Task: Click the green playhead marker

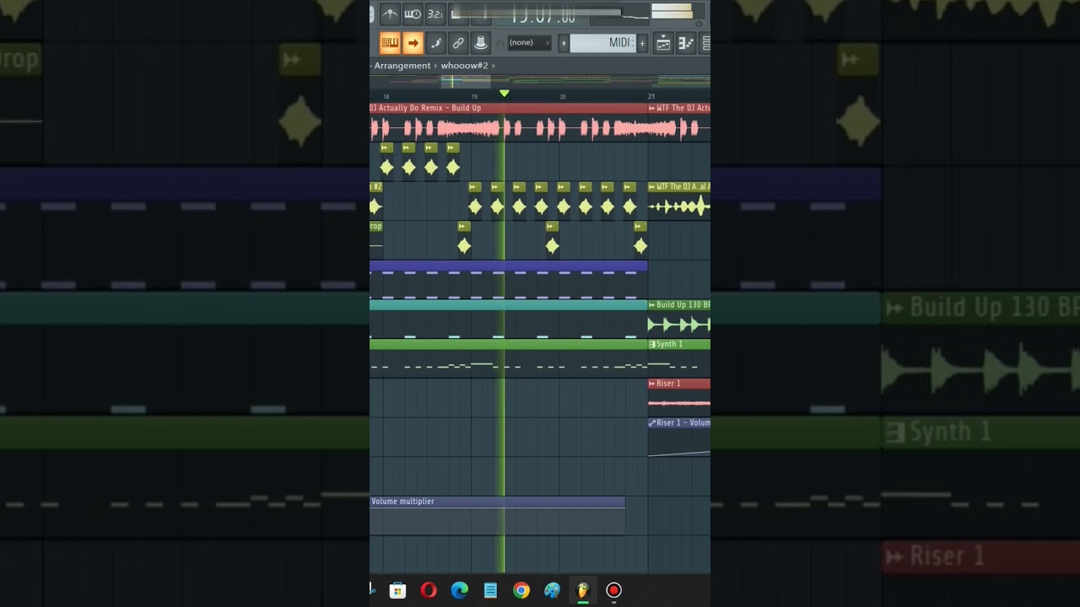Action: pyautogui.click(x=504, y=94)
